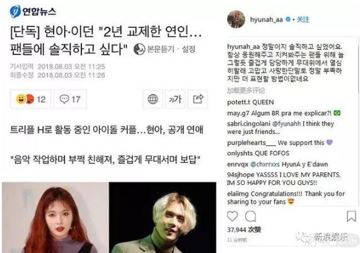This screenshot has height=253, width=360.
Task: Click the 关注 follow button
Action: pos(303,20)
